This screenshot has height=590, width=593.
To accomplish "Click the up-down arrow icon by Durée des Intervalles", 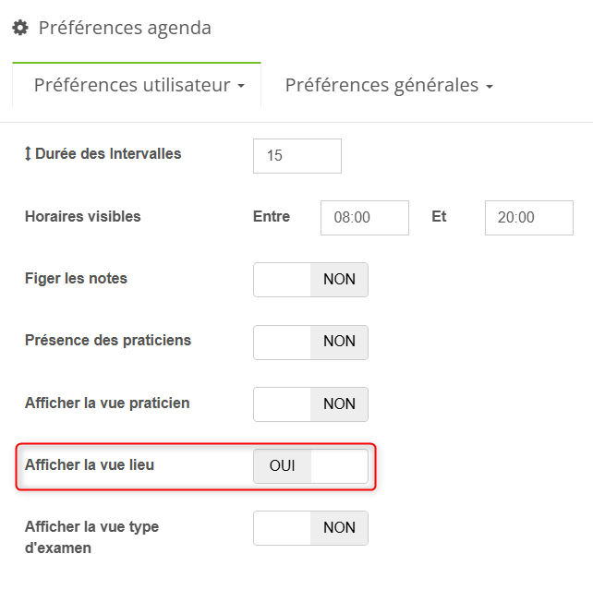I will (x=28, y=154).
